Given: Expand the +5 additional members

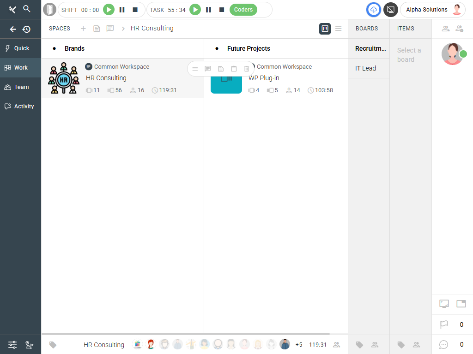Looking at the screenshot, I should tap(299, 345).
